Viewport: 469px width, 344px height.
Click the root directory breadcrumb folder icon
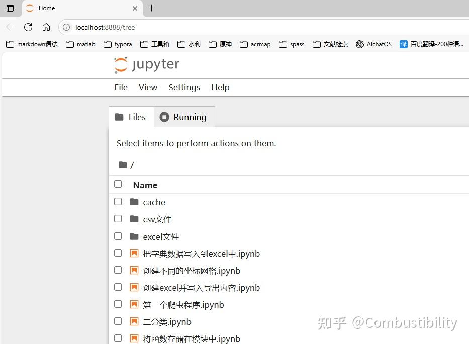[123, 164]
